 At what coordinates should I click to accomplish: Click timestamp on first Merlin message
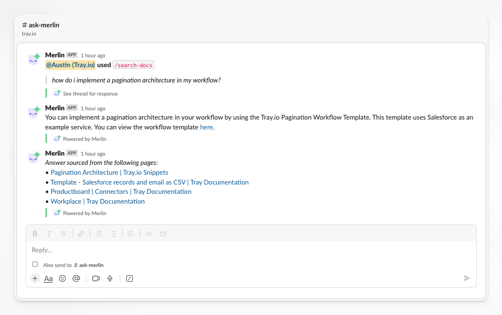pyautogui.click(x=93, y=56)
